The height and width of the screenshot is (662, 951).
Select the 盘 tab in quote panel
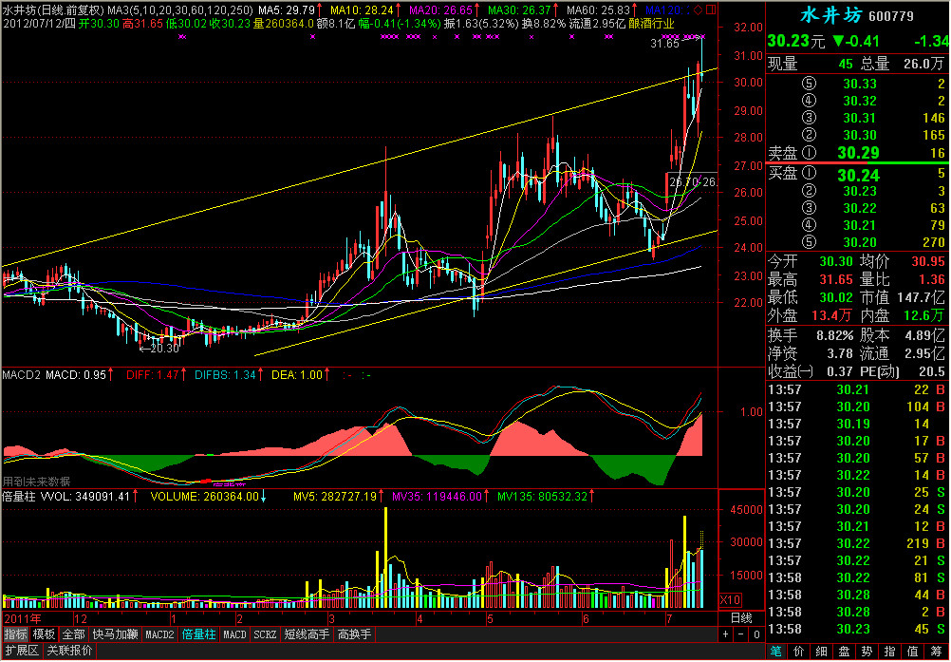tap(845, 652)
